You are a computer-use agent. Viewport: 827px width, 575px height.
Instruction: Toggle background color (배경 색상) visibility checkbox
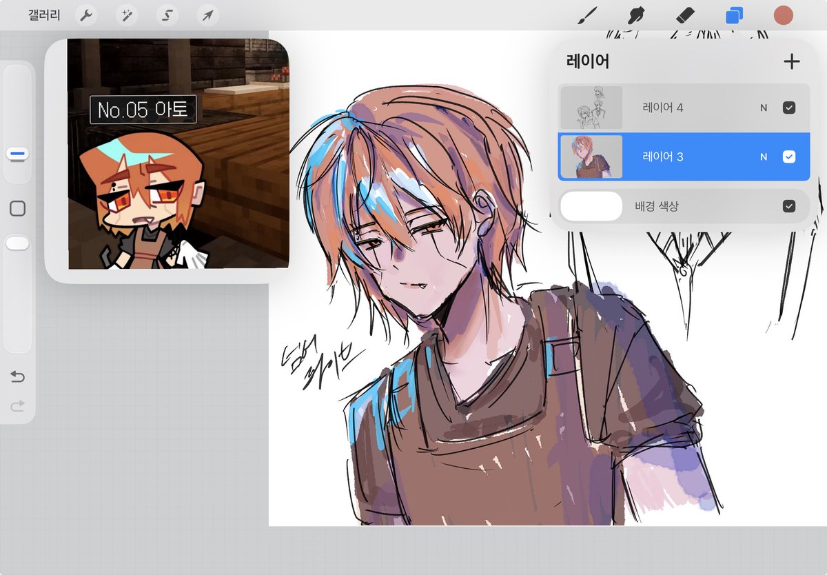coord(789,206)
